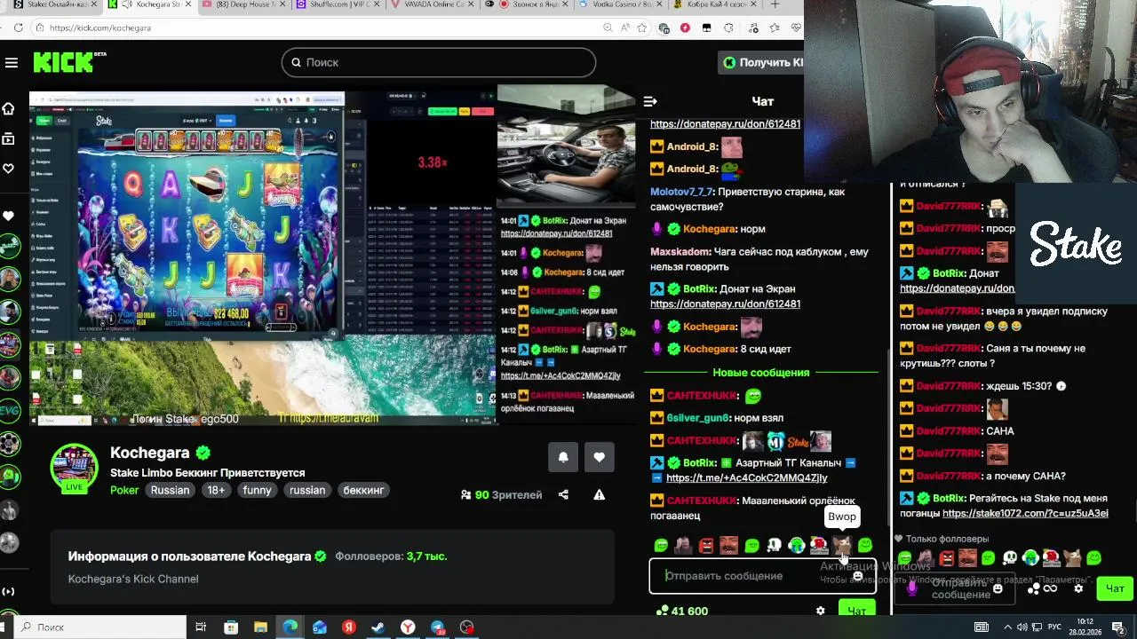1137x639 pixels.
Task: Open Windows notification center
Action: [x=1118, y=627]
